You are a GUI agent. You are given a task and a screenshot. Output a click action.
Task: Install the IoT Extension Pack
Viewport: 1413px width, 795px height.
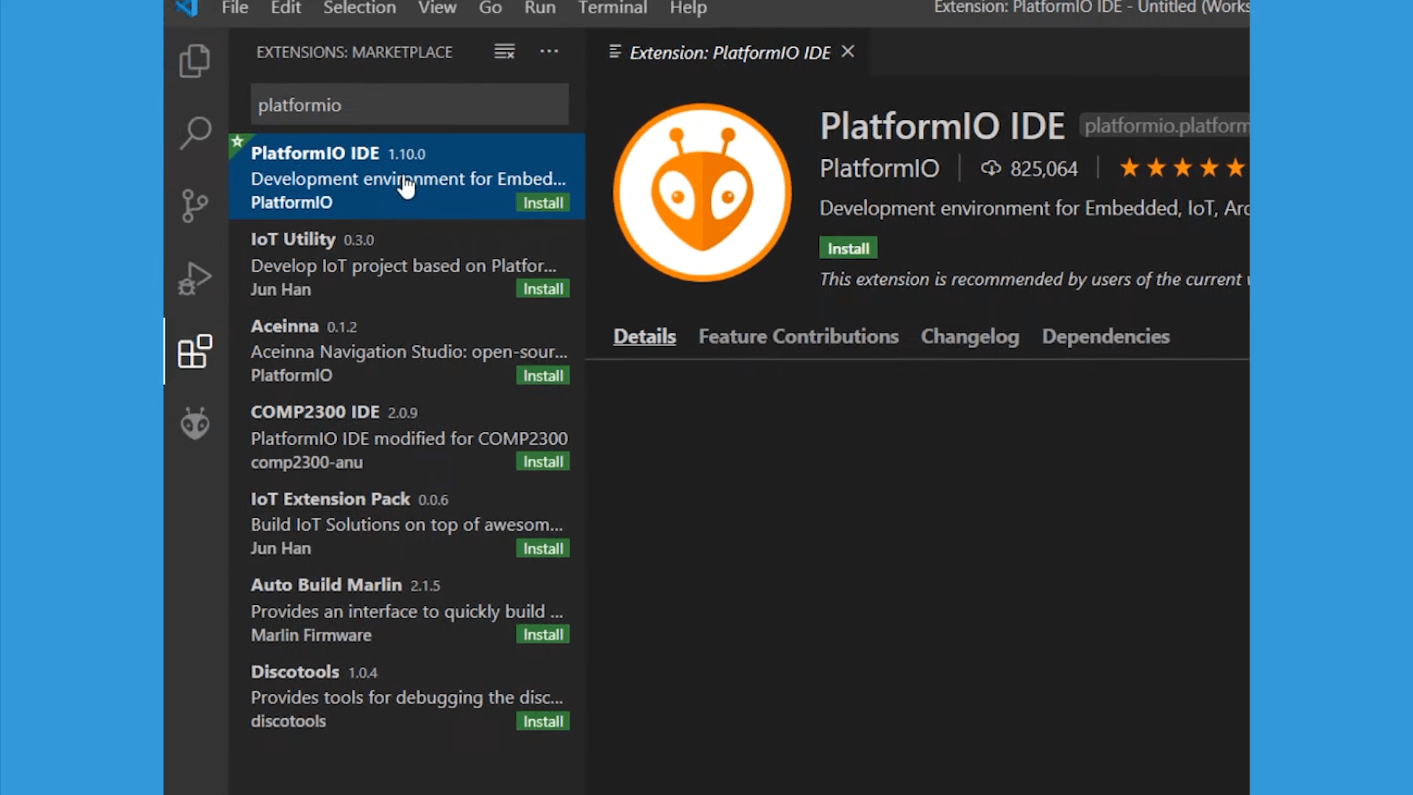tap(543, 549)
